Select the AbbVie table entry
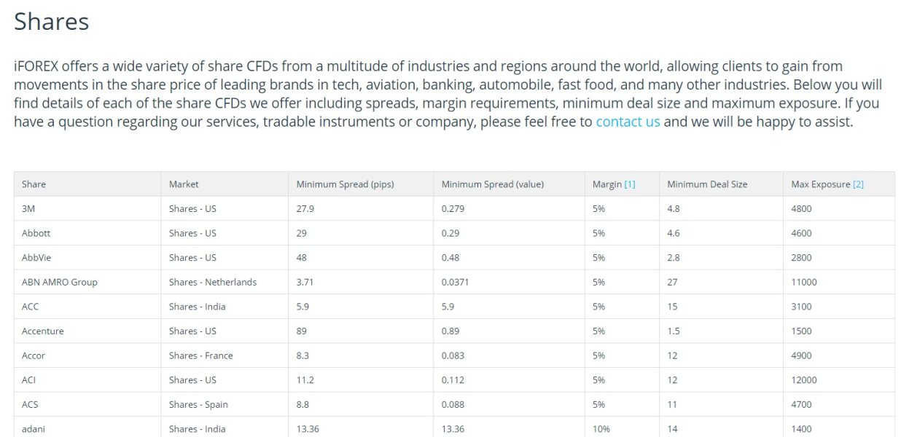Image resolution: width=909 pixels, height=437 pixels. click(36, 258)
